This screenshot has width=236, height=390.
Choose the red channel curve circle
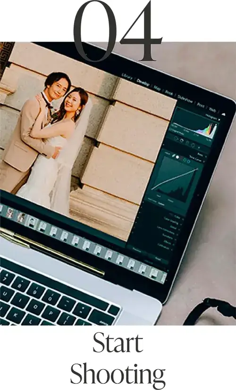tap(181, 158)
